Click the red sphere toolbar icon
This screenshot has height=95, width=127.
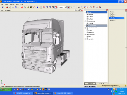click(x=22, y=7)
